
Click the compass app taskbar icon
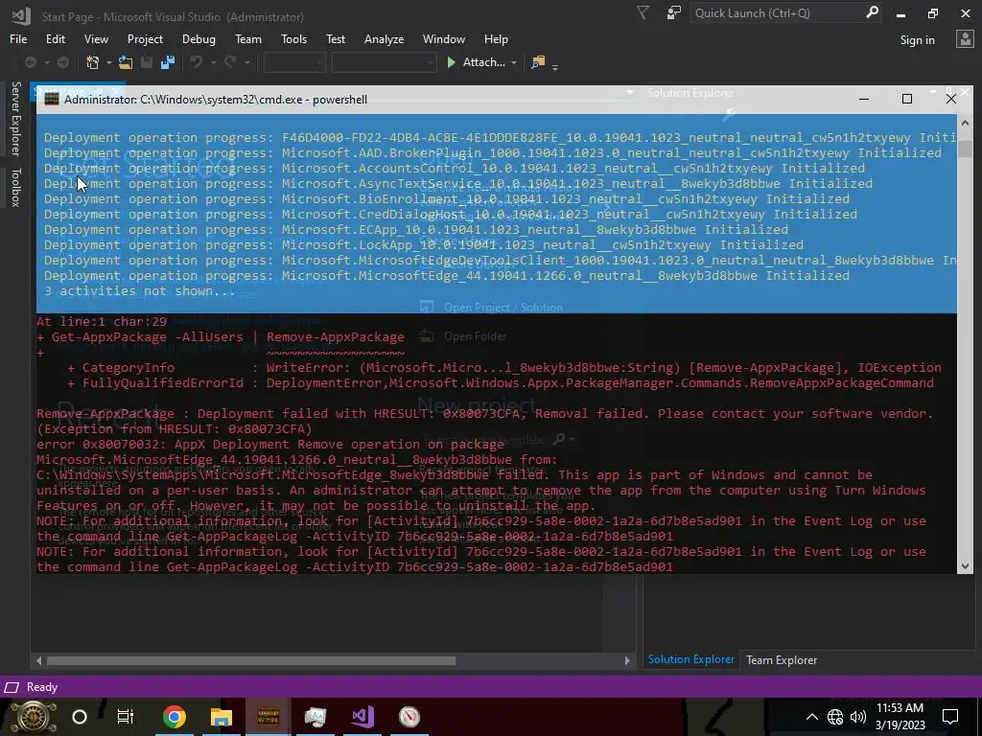pos(409,717)
